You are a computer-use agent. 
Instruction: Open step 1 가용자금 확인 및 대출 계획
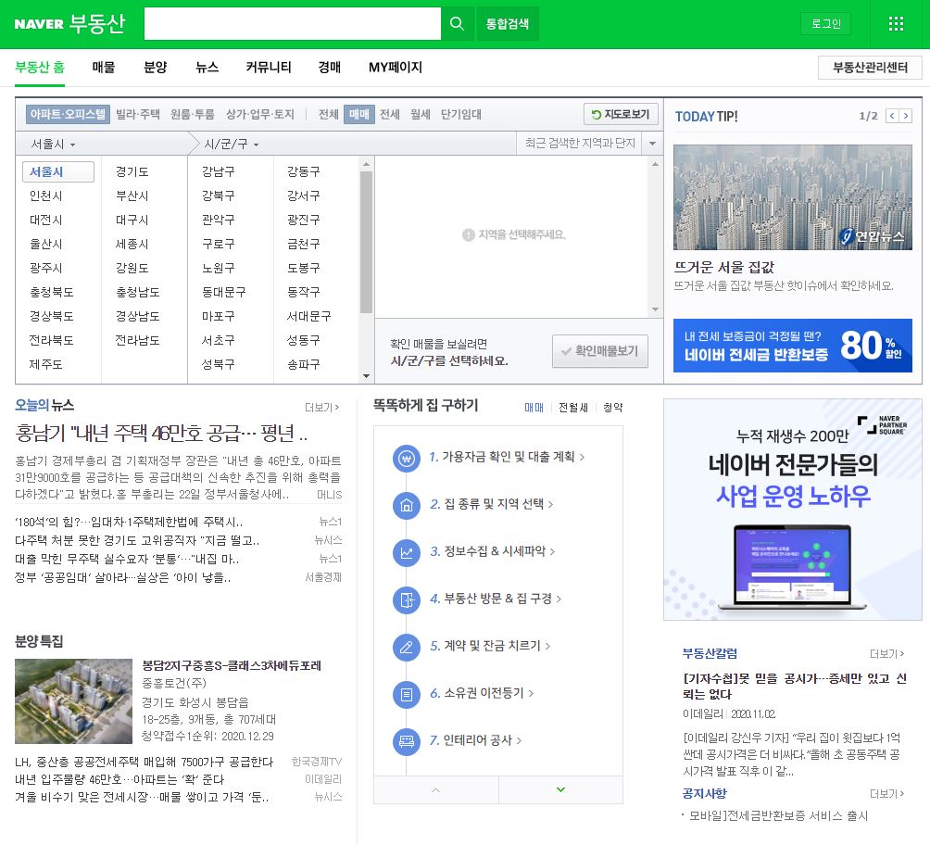click(507, 457)
